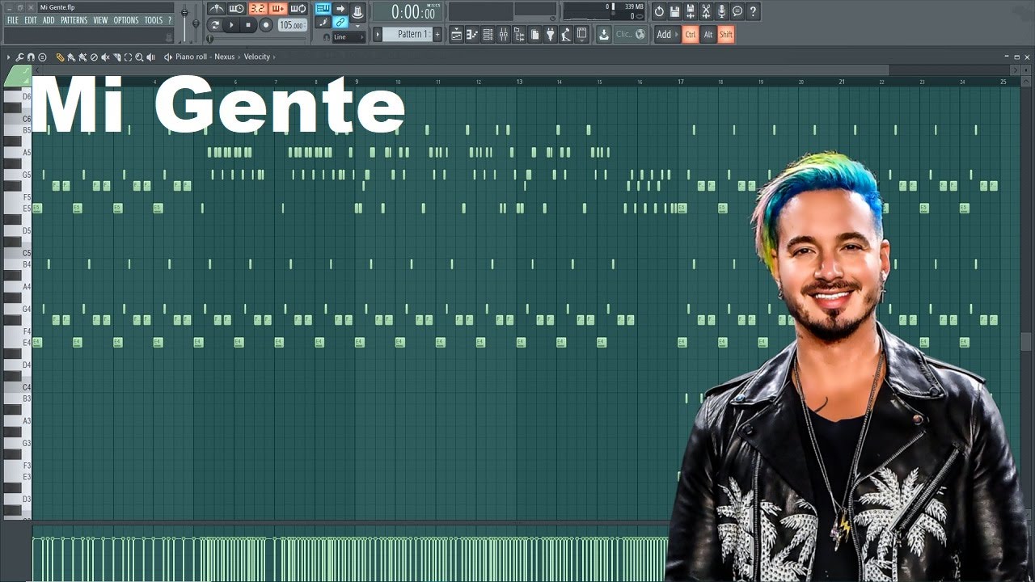
Task: Toggle wait for input before recording
Action: point(236,9)
